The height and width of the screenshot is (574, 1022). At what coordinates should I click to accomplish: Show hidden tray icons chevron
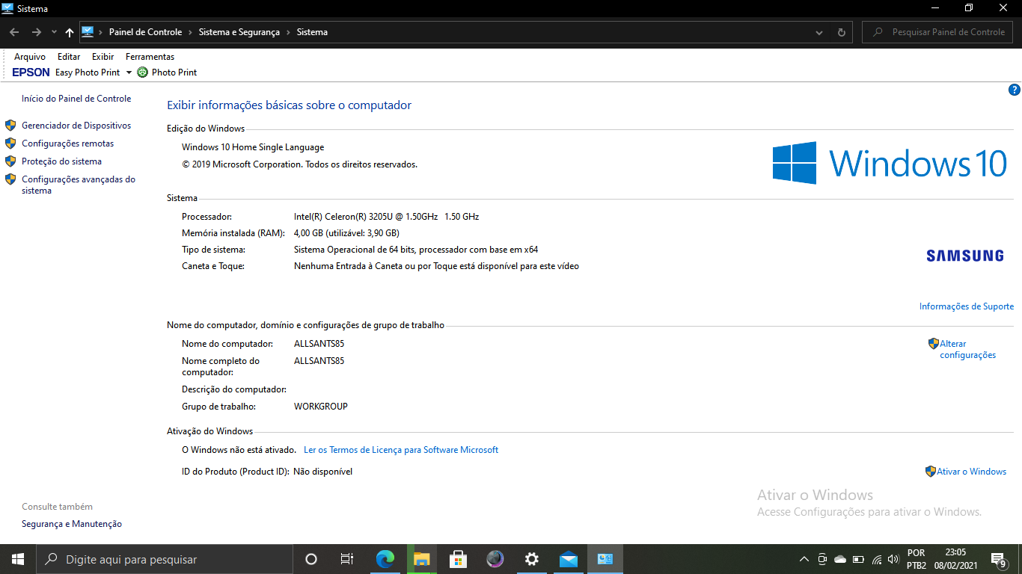pos(804,559)
